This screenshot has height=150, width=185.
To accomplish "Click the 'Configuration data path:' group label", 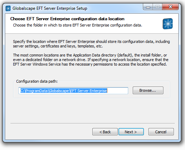I will tap(37, 81).
